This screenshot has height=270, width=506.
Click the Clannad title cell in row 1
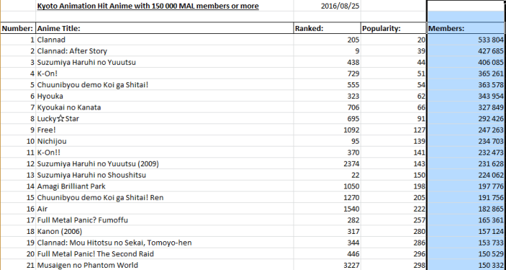[165, 40]
